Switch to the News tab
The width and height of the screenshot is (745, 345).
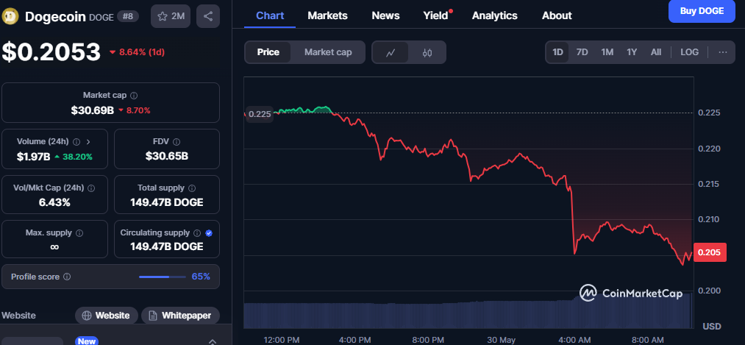pyautogui.click(x=385, y=15)
